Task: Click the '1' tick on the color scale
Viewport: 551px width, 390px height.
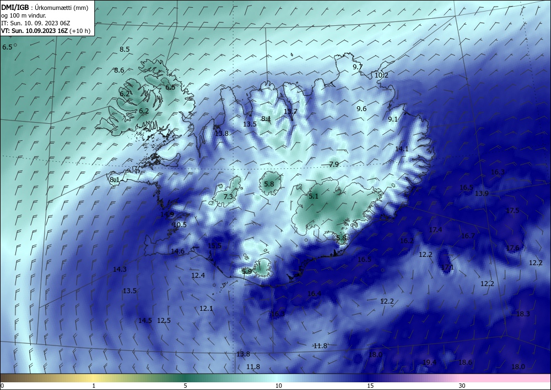Action: pos(94,386)
